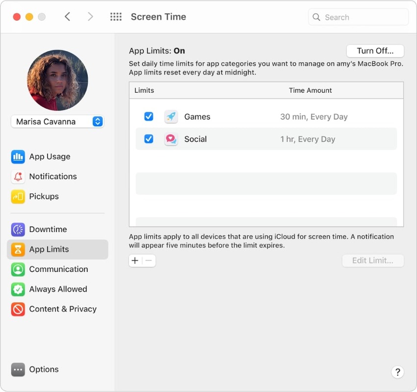Uncheck the Games limit checkbox
Image resolution: width=417 pixels, height=392 pixels.
(x=149, y=117)
